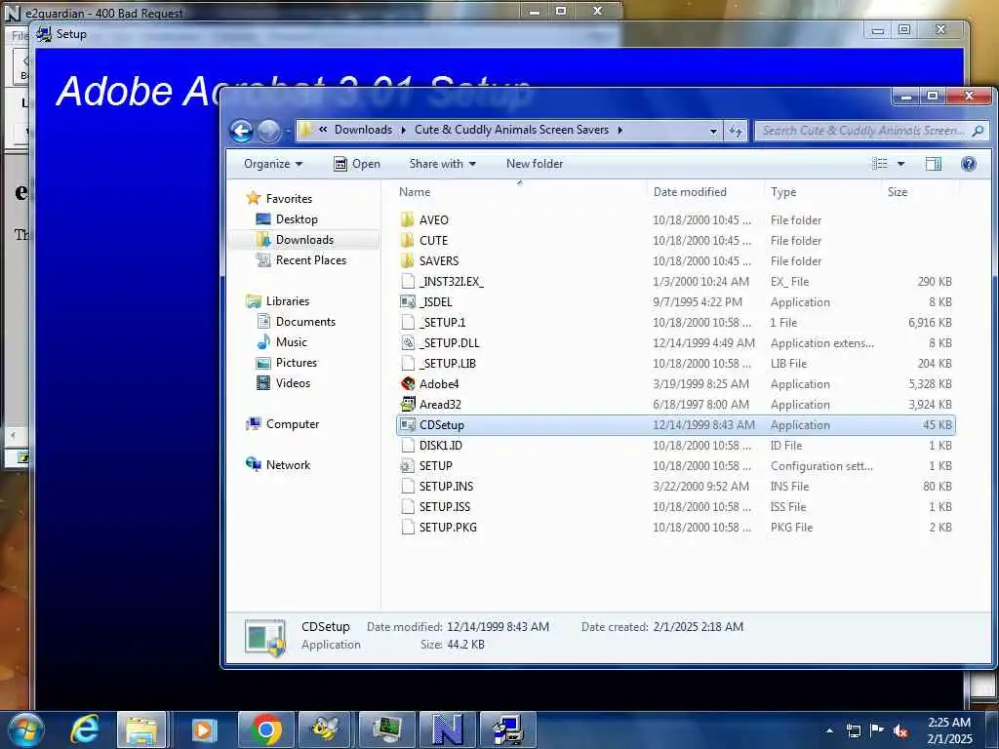Switch to Setup installer taskbar icon
Image resolution: width=999 pixels, height=749 pixels.
(x=507, y=729)
